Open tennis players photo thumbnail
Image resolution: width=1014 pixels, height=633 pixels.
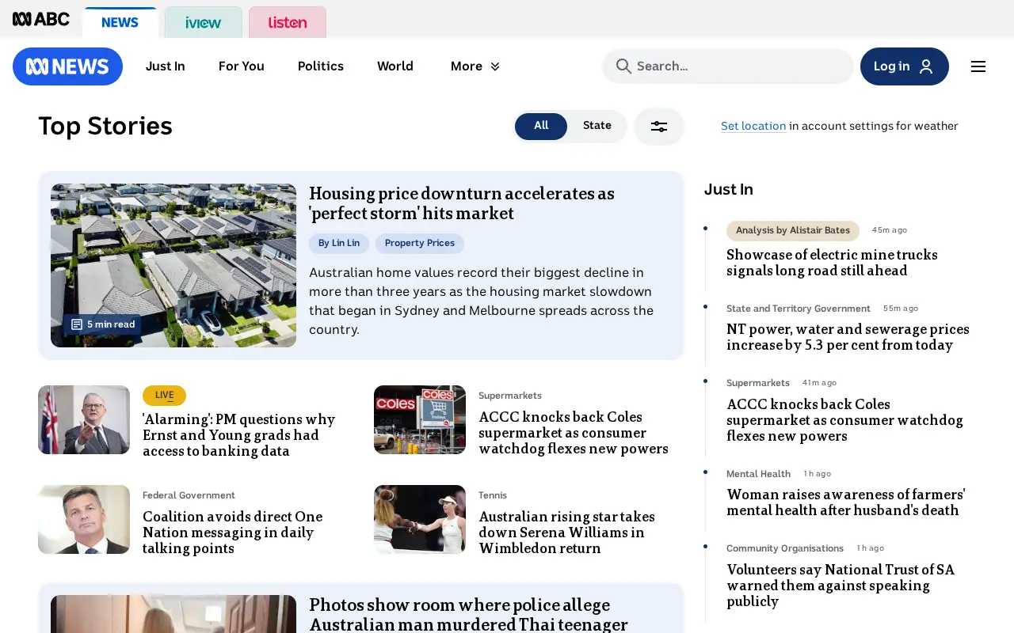click(x=420, y=519)
